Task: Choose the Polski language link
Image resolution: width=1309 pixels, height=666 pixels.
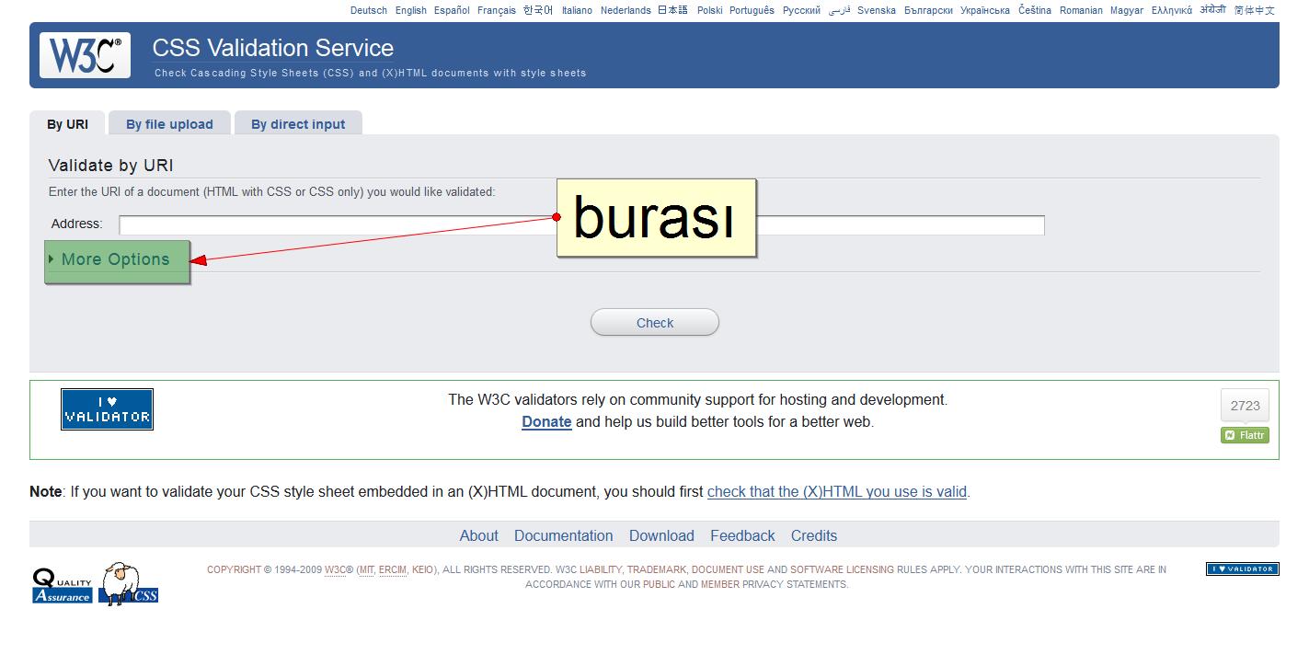Action: (x=710, y=11)
